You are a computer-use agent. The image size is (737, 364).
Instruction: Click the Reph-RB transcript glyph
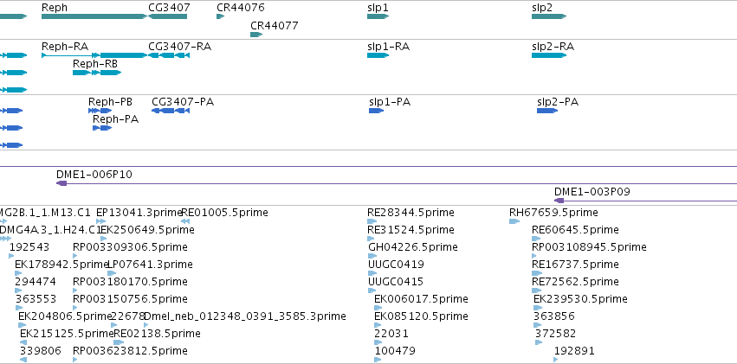tap(97, 73)
